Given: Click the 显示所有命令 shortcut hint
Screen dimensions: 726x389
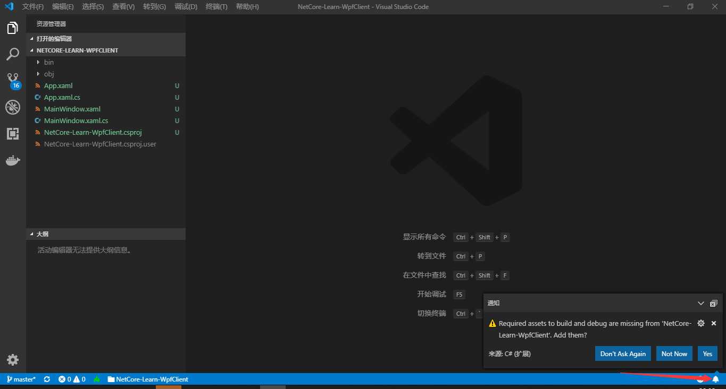Looking at the screenshot, I should 424,237.
